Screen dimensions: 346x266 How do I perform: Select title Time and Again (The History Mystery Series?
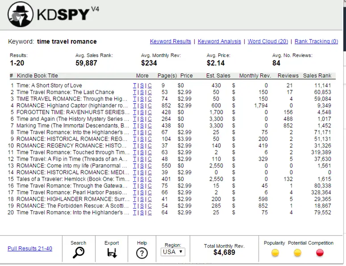[x=73, y=119]
